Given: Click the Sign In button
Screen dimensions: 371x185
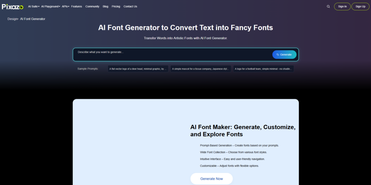Looking at the screenshot, I should pyautogui.click(x=342, y=6).
